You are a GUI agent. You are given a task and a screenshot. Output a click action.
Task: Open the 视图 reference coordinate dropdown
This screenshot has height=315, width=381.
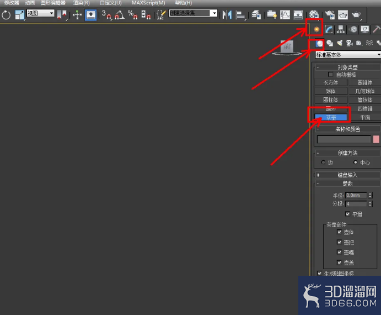point(41,13)
